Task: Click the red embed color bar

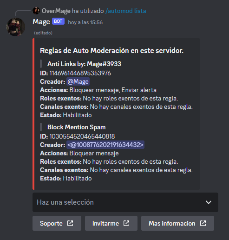Action: [33, 114]
